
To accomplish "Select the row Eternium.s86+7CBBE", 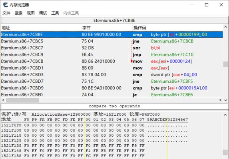I will point(112,35).
